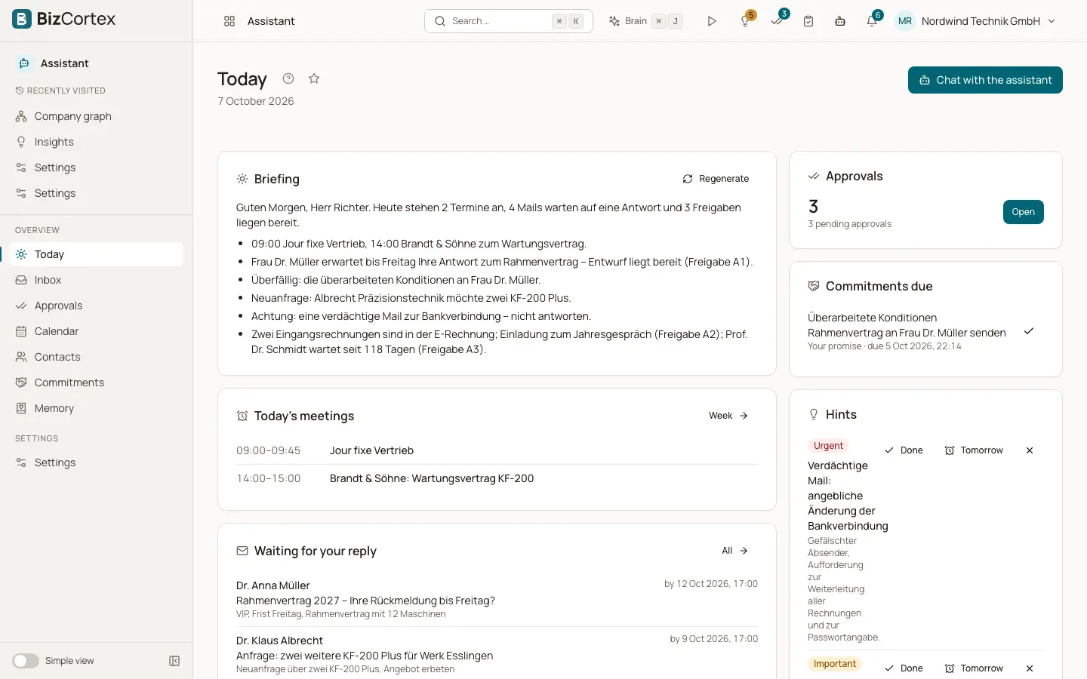
Task: Open the double-check approvals icon with badge 3
Action: 778,20
